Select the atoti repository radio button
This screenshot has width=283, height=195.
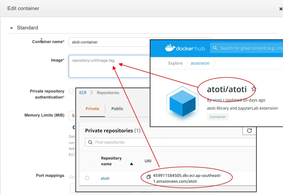click(x=87, y=178)
